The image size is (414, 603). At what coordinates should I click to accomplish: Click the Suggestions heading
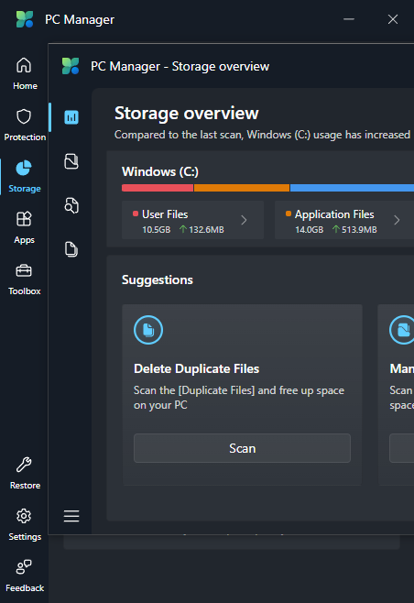[x=158, y=280]
